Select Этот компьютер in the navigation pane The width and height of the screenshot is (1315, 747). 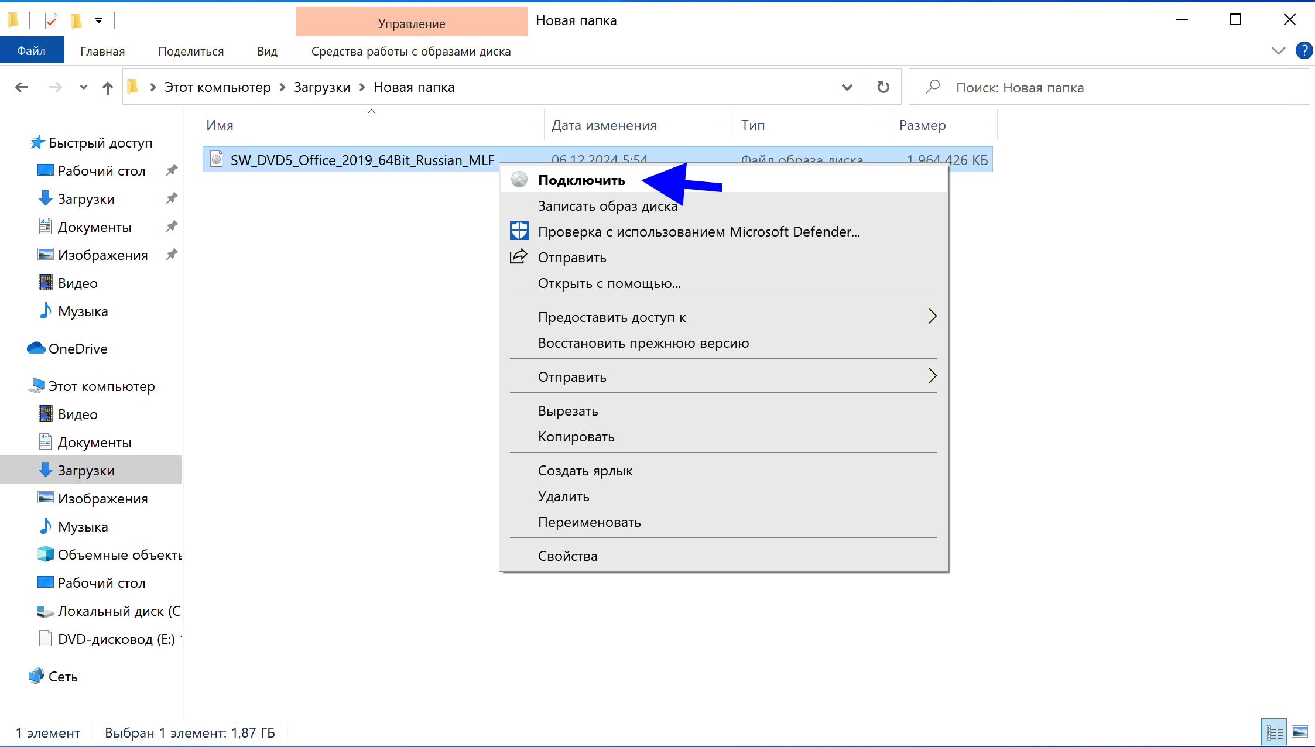pyautogui.click(x=101, y=386)
